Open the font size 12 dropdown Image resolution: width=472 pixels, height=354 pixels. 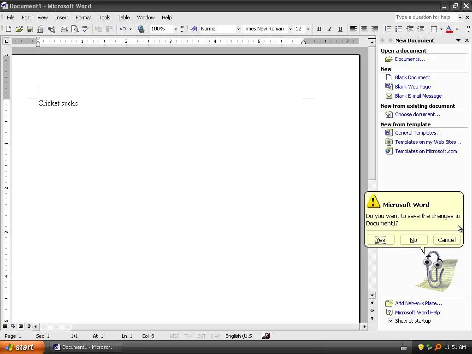point(307,29)
